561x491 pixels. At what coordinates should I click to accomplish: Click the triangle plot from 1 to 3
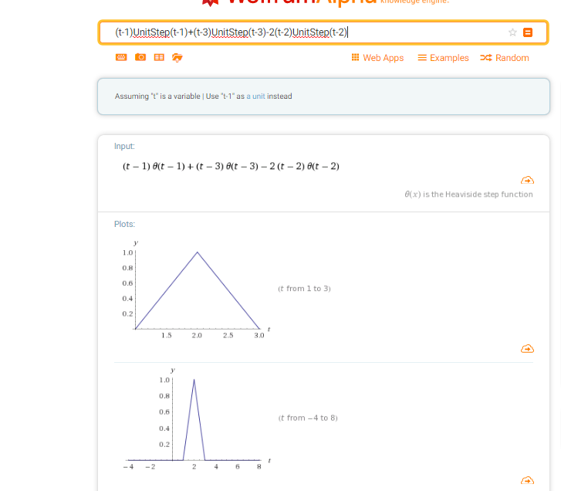tap(197, 291)
